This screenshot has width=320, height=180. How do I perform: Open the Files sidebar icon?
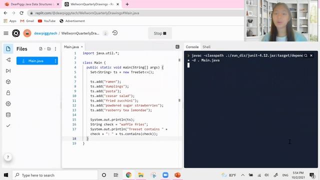pyautogui.click(x=8, y=49)
